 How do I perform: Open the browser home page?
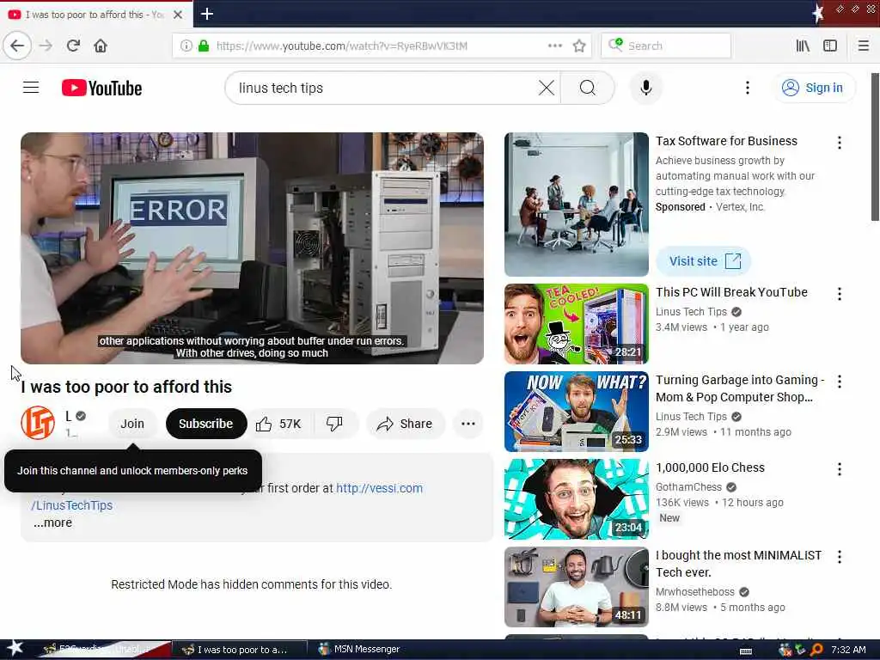(101, 46)
